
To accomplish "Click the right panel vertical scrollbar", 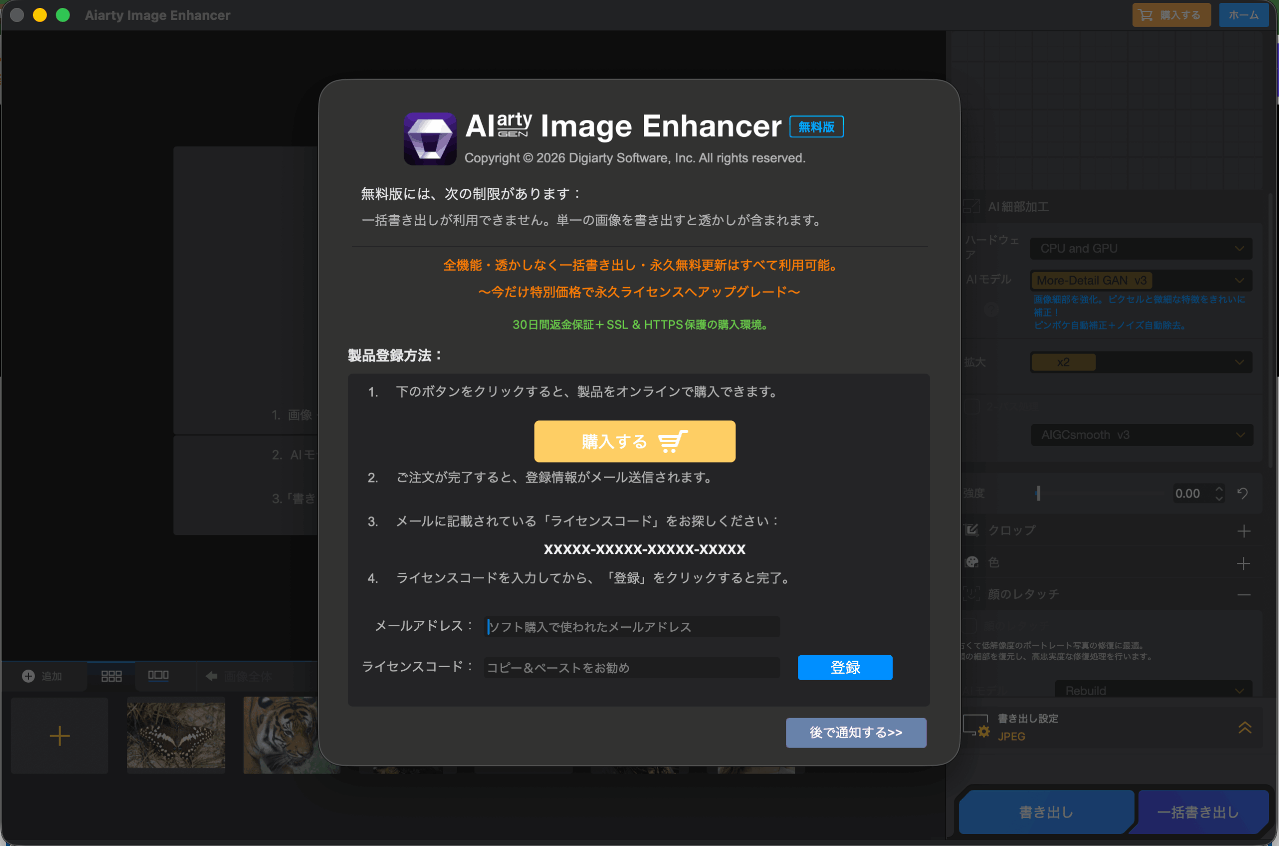I will [x=1271, y=330].
